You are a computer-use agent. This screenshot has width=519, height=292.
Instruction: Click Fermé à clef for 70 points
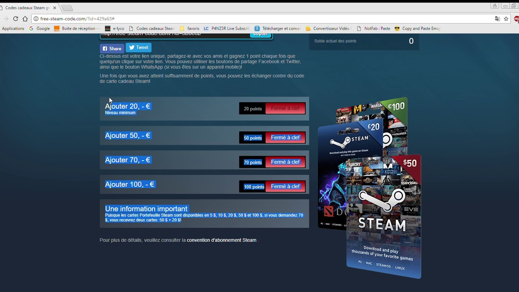[285, 162]
